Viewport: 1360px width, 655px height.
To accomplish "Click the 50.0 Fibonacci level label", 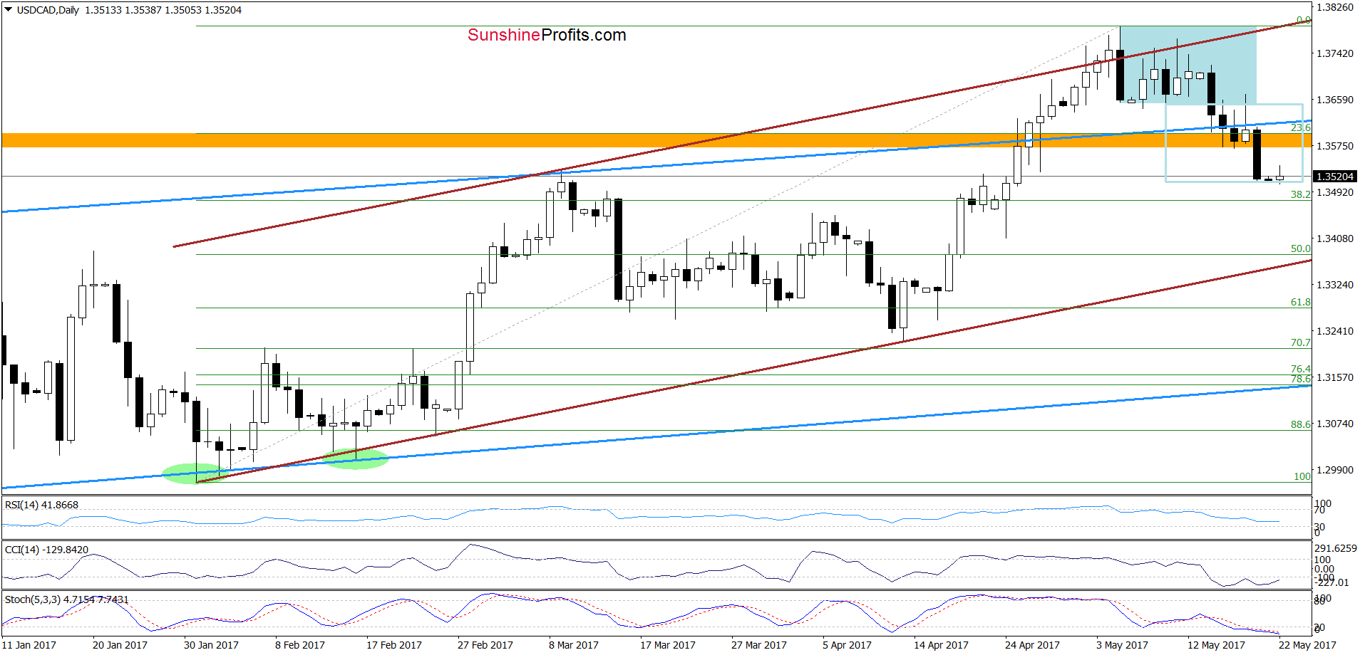I will point(1300,248).
